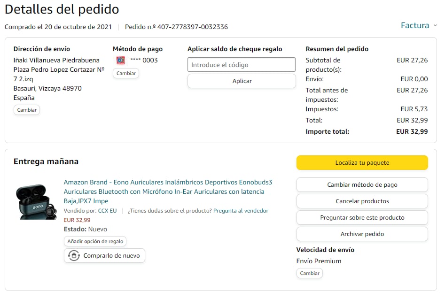Click Pregunta al vendedor link

(241, 211)
